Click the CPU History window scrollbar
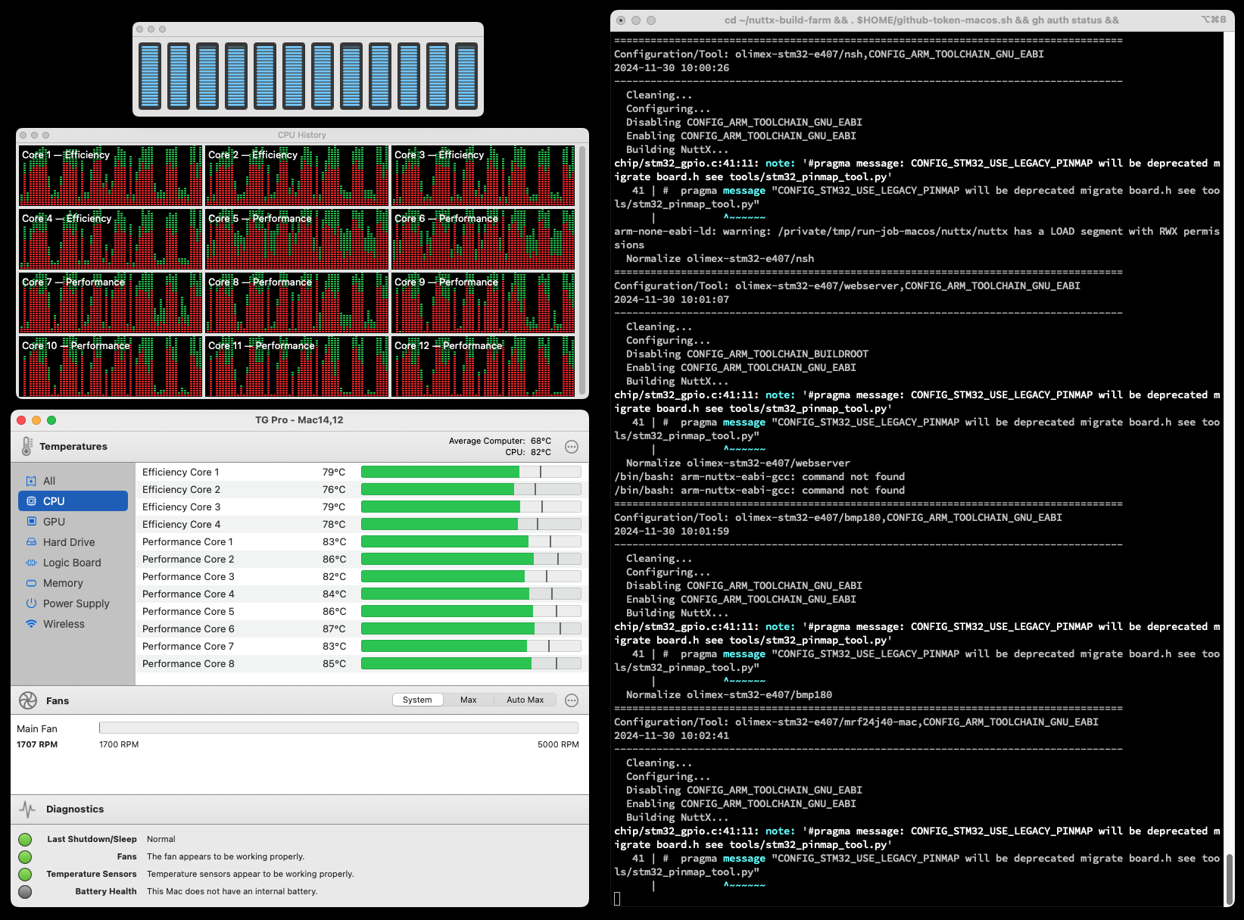 [582, 270]
